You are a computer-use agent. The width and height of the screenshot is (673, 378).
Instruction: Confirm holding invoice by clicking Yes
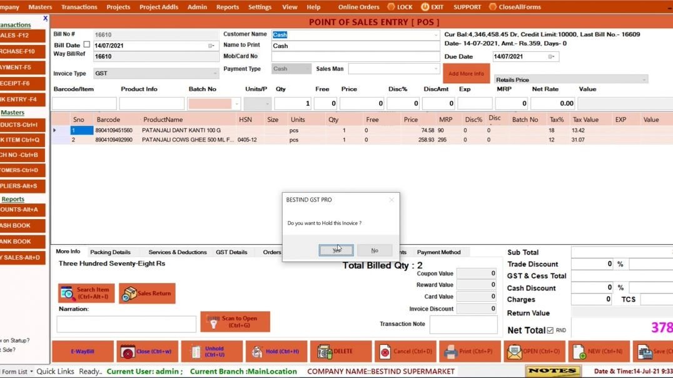(x=336, y=250)
